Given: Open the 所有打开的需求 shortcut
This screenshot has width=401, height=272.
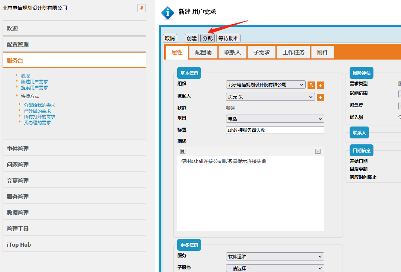Looking at the screenshot, I should 39,117.
